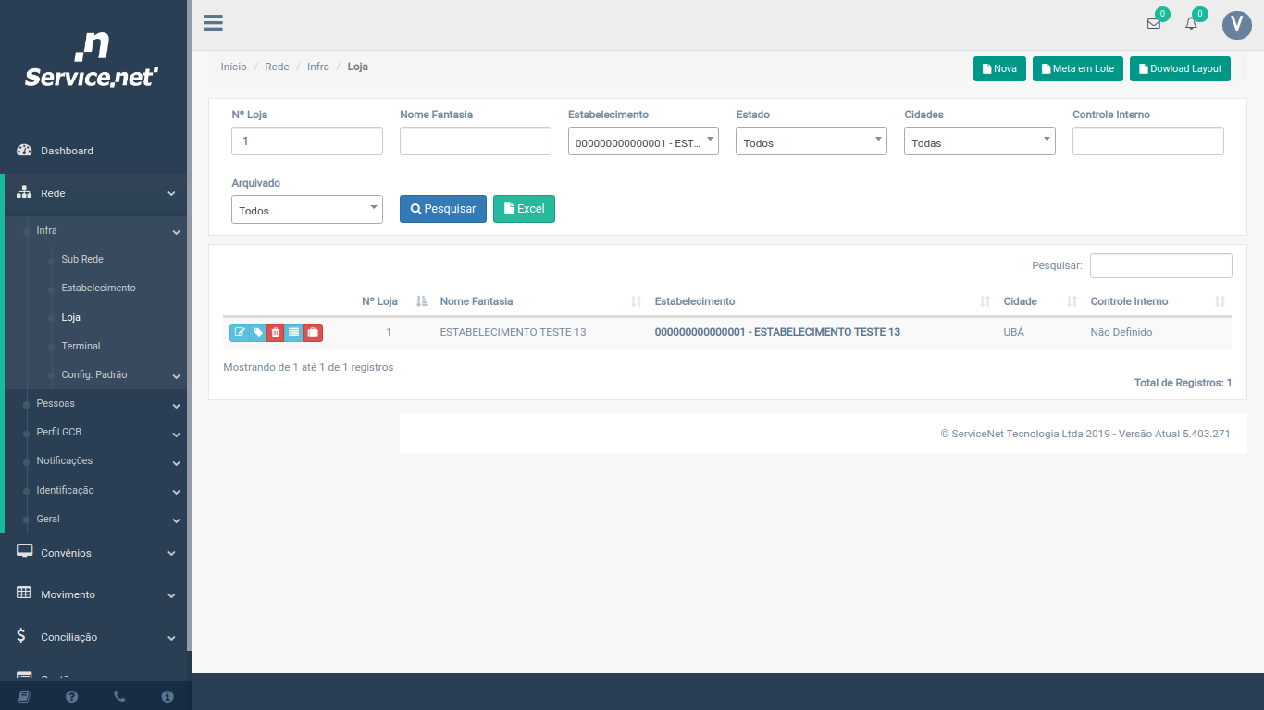Click the phone contact icon in the sidebar footer
Screen dimensions: 1264x710
click(119, 696)
